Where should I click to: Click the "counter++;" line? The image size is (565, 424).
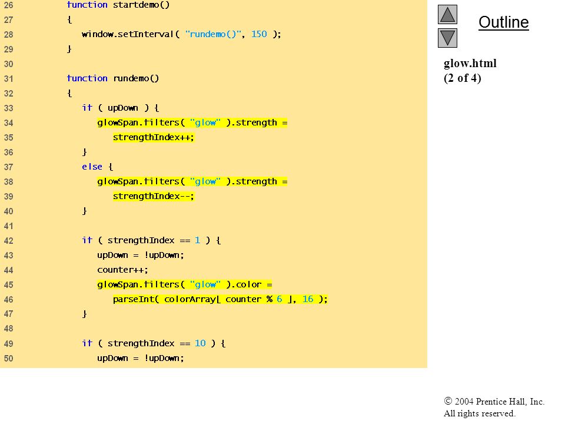(x=122, y=270)
